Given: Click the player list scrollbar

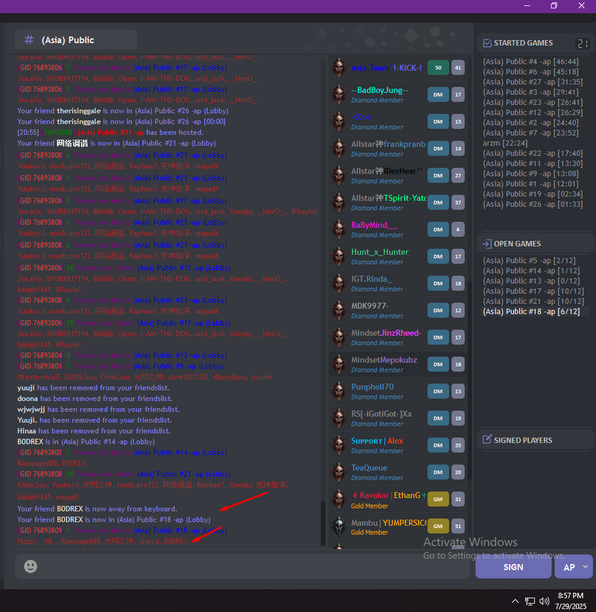Looking at the screenshot, I should pyautogui.click(x=469, y=381).
